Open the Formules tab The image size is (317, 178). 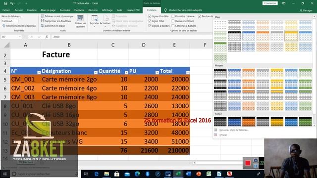pyautogui.click(x=65, y=10)
